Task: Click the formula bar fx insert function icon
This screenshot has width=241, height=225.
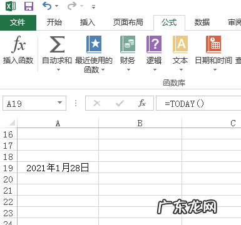Action: (x=142, y=103)
